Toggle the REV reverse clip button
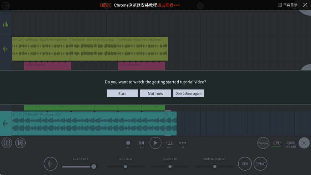311x175 pixels. 245,164
